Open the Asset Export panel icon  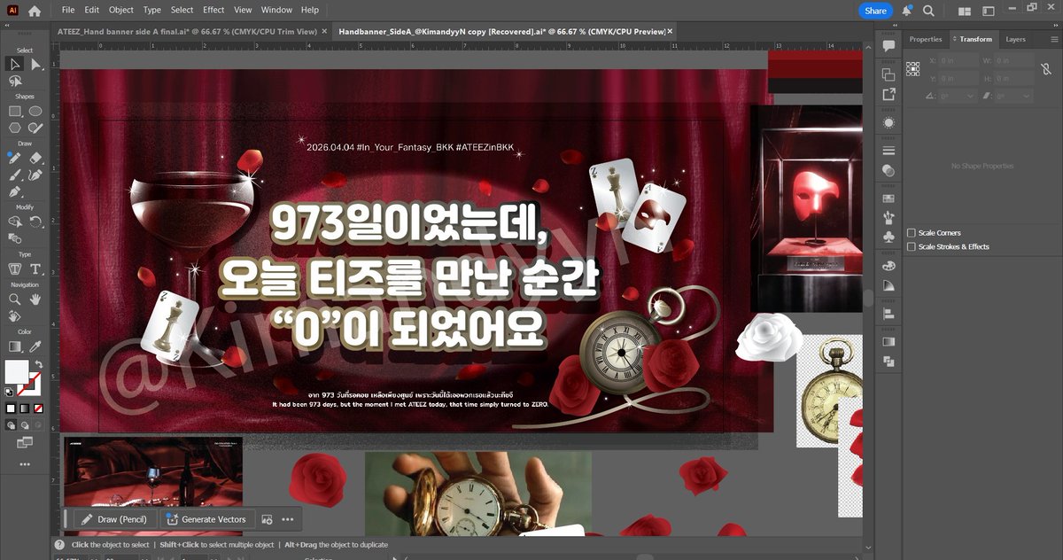click(888, 94)
